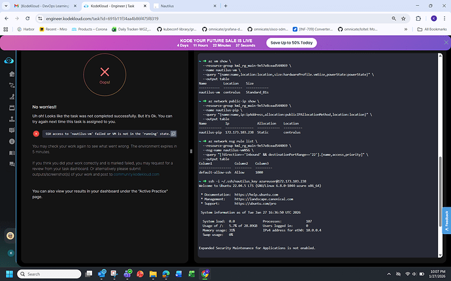Open the Windows Start menu

(x=9, y=274)
